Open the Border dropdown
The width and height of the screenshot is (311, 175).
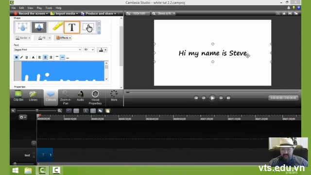tap(23, 38)
